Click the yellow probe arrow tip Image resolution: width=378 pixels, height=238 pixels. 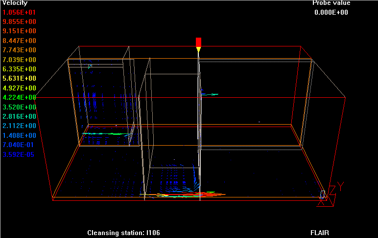198,50
